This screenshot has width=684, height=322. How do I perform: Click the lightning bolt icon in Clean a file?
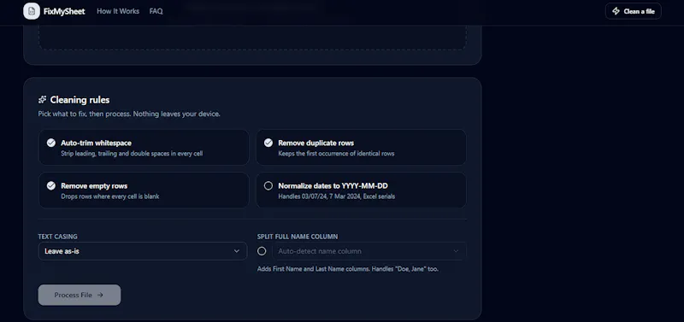click(x=616, y=11)
